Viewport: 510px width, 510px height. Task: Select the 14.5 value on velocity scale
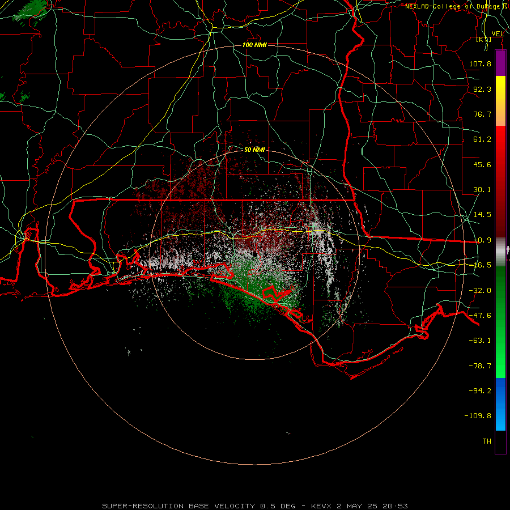[x=482, y=215]
